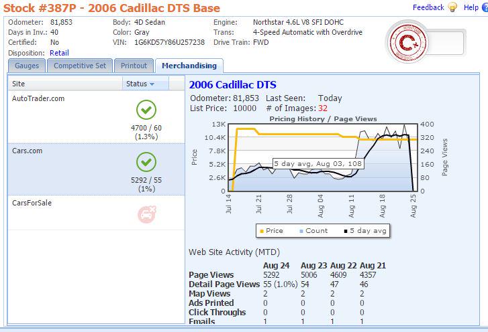
Task: Click the red image count 32
Action: coord(323,108)
